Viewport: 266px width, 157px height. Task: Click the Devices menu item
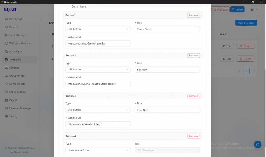coord(20,27)
